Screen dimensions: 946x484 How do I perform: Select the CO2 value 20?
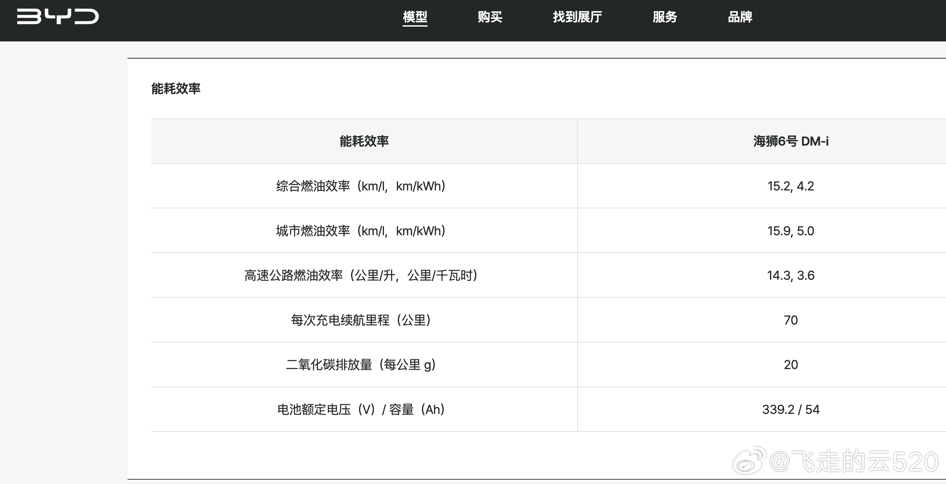coord(791,365)
